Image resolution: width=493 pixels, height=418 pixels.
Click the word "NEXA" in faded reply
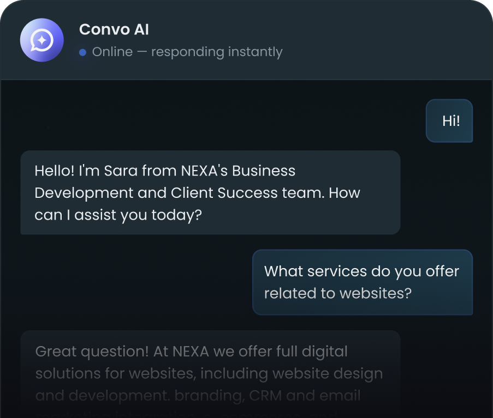(191, 352)
